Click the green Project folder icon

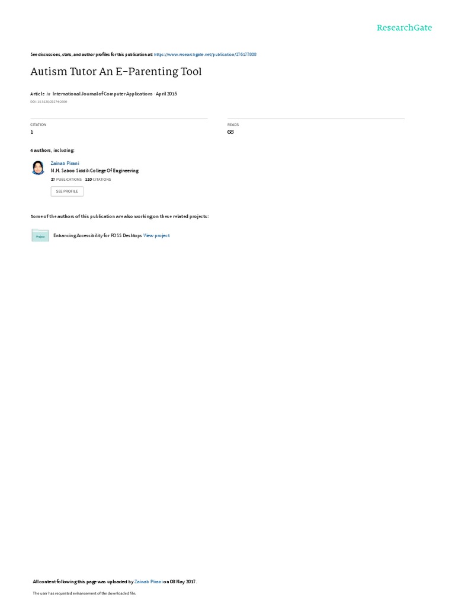(x=40, y=235)
